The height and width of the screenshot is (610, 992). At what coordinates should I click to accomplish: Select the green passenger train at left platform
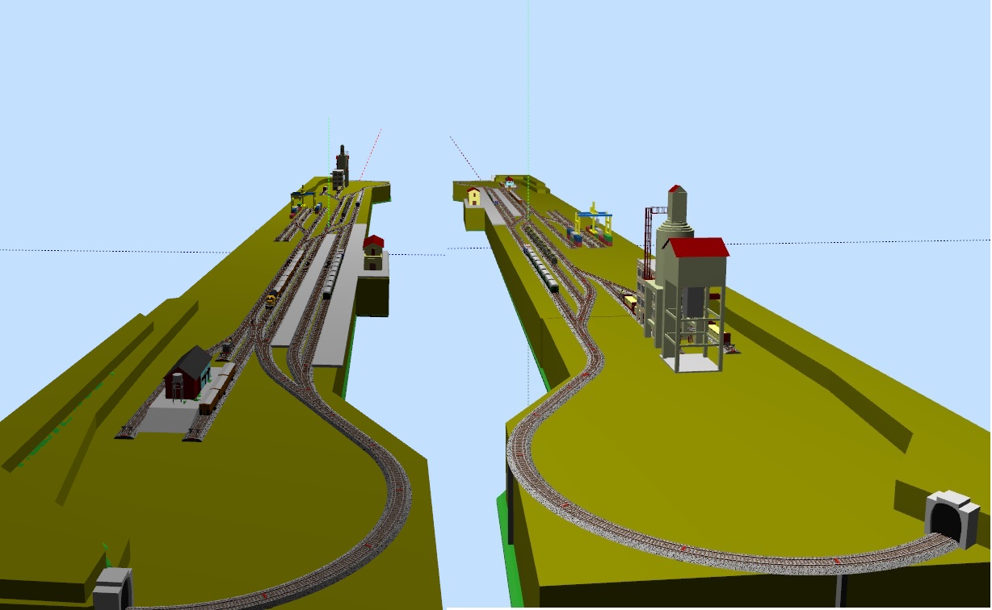(333, 275)
